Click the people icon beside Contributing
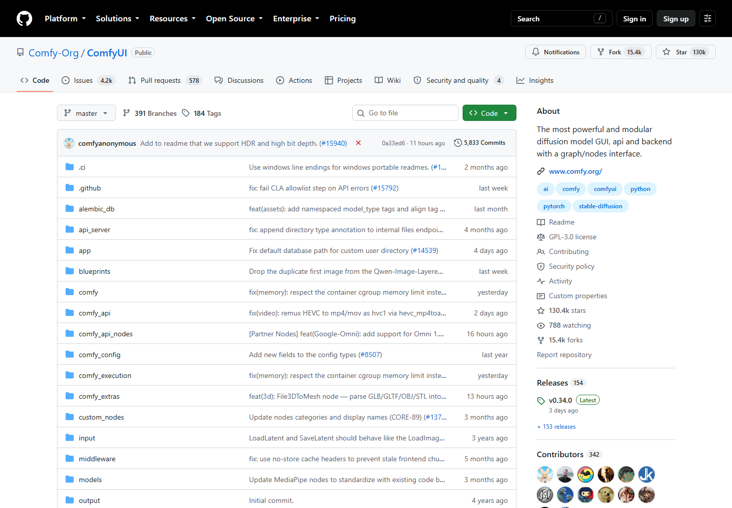Image resolution: width=732 pixels, height=508 pixels. pos(541,251)
